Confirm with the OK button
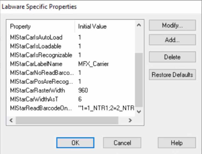 pyautogui.click(x=75, y=143)
